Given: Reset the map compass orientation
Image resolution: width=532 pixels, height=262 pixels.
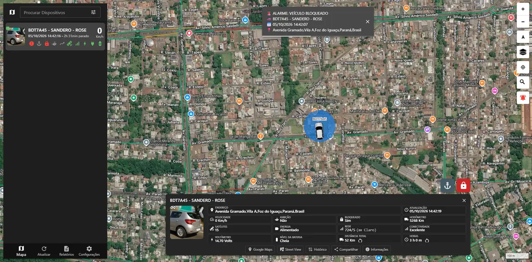Looking at the screenshot, I should (x=523, y=37).
